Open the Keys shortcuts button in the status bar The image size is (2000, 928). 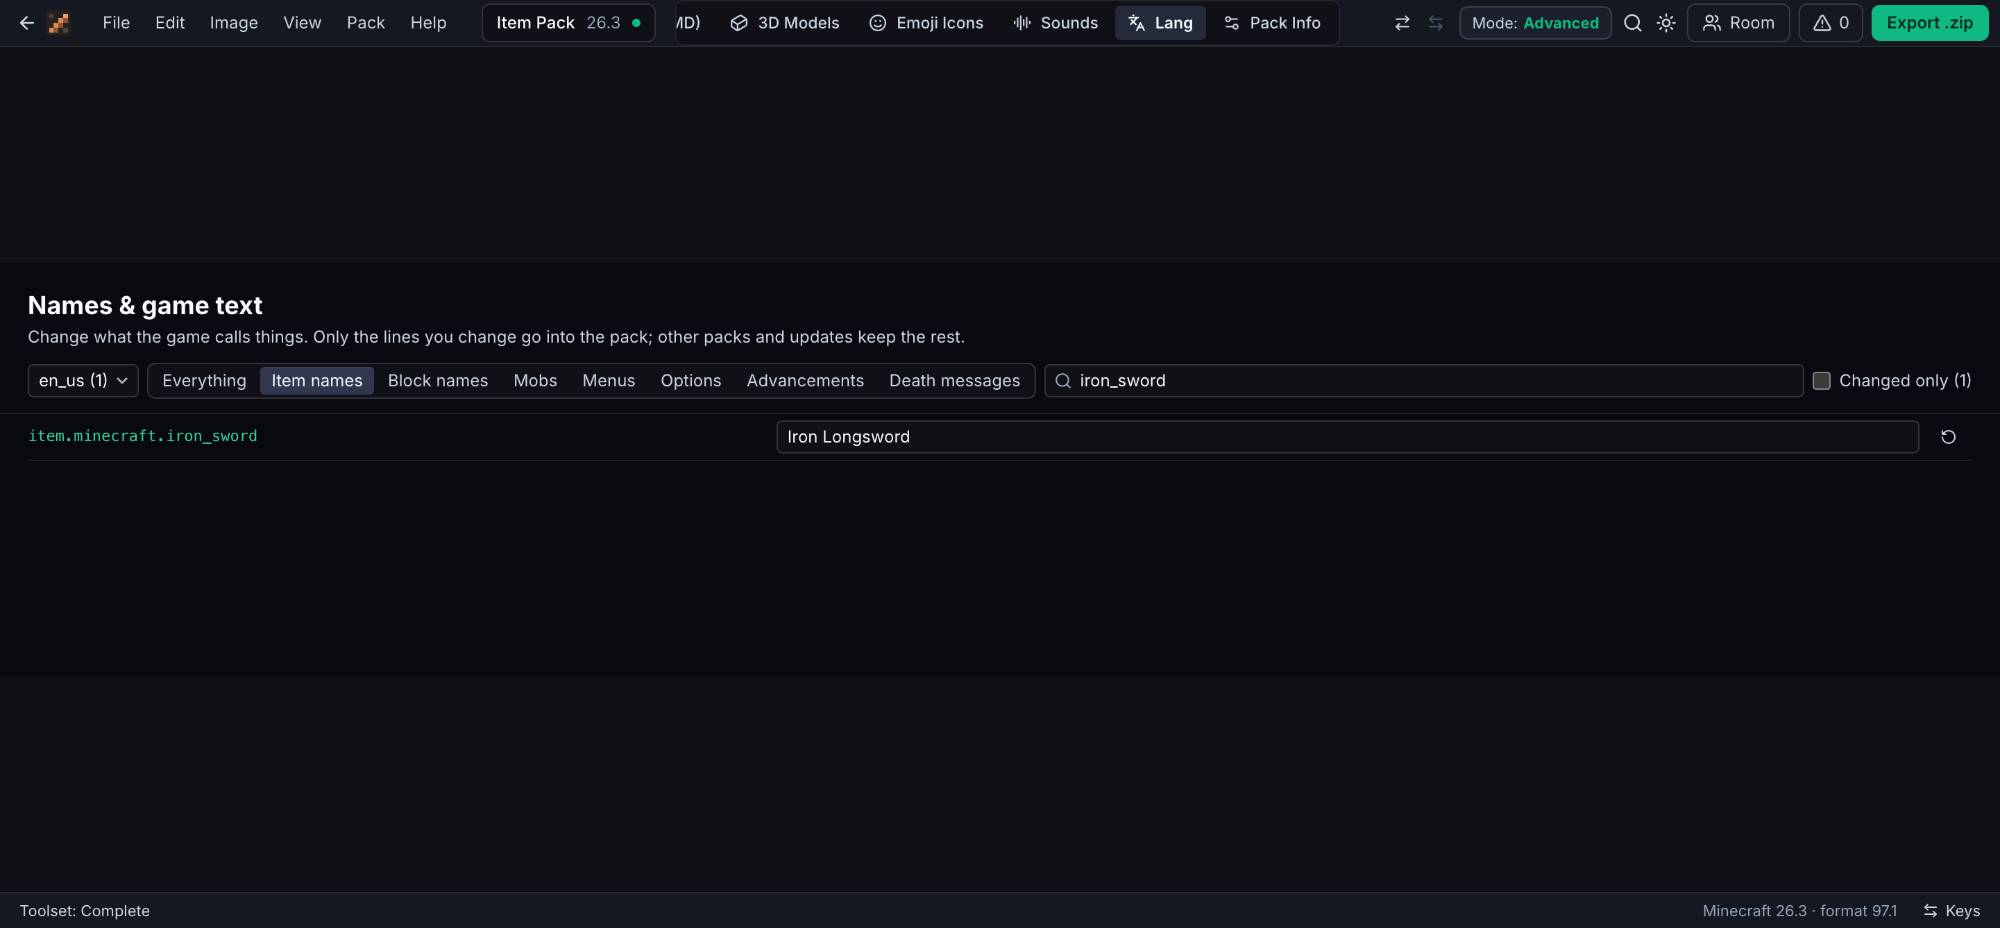click(1951, 911)
